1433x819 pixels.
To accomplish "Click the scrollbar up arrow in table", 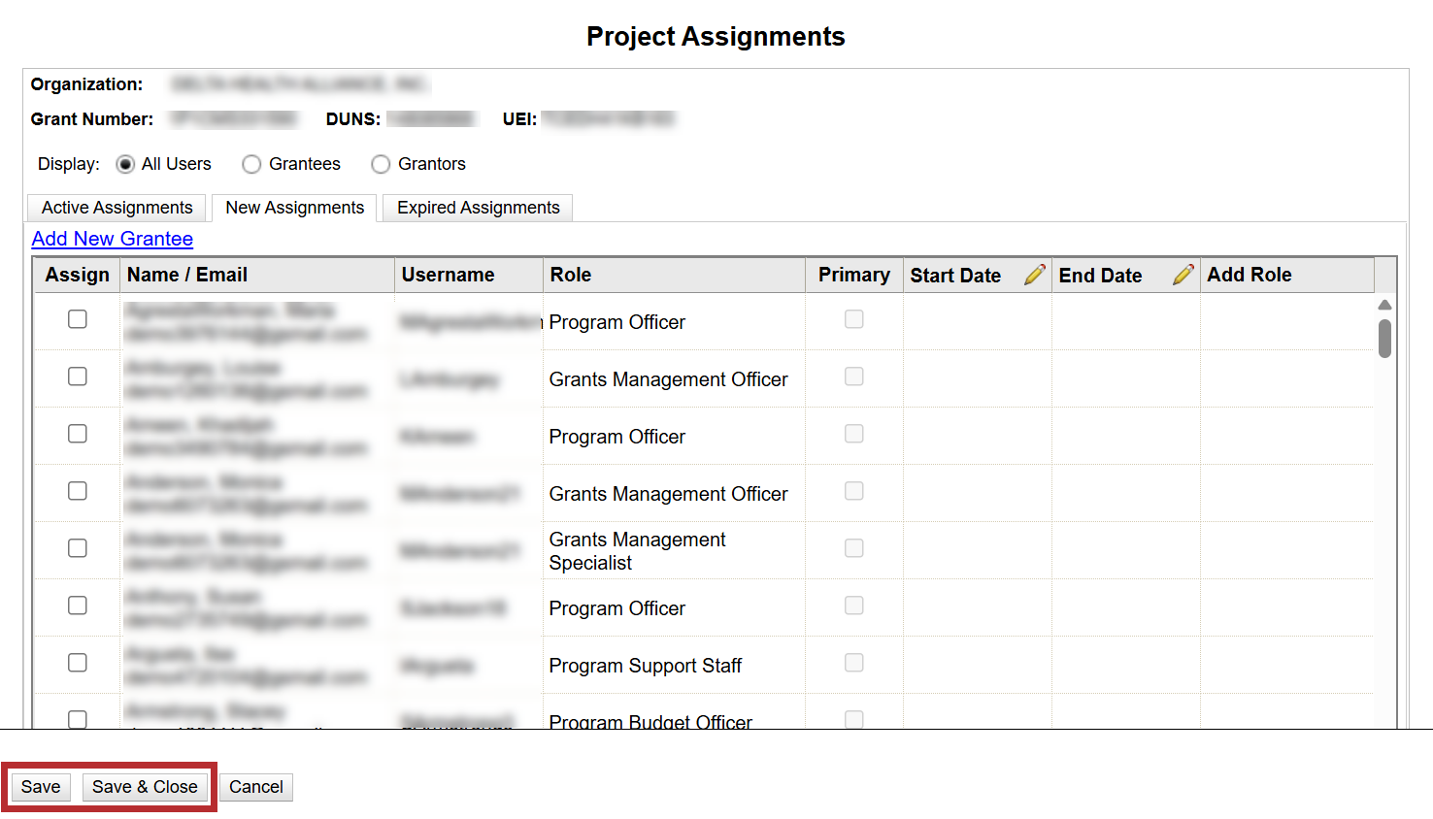I will pyautogui.click(x=1384, y=305).
